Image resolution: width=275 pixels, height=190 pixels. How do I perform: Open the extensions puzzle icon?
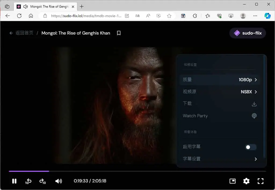click(195, 16)
